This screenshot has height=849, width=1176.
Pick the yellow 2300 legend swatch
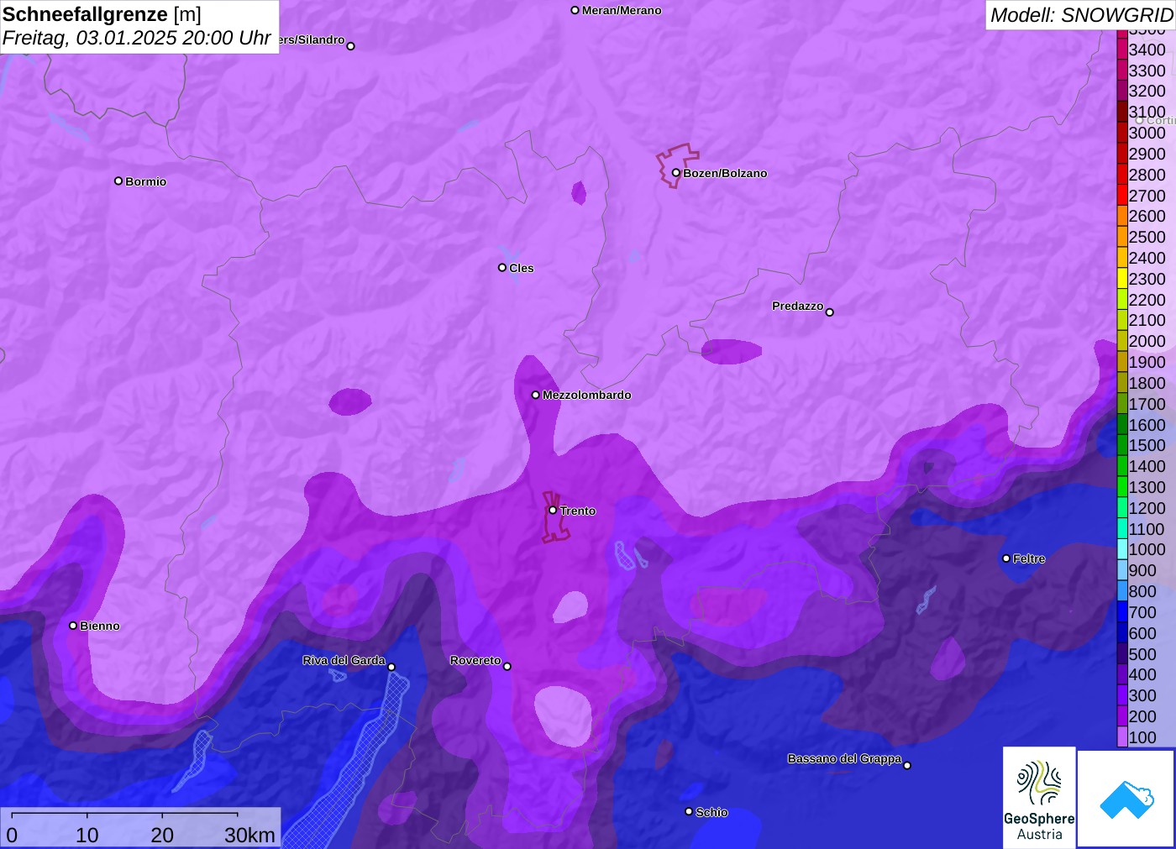point(1122,279)
